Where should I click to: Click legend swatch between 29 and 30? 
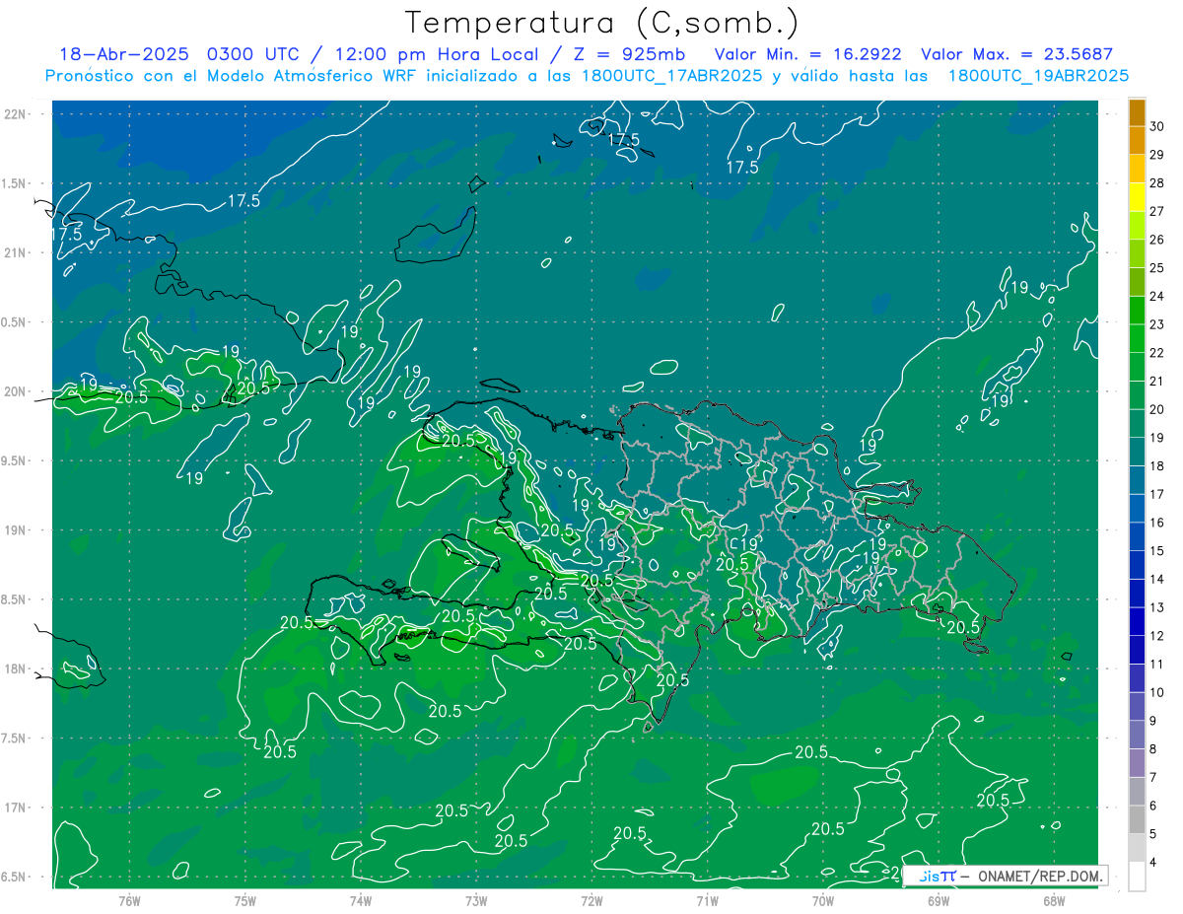tap(1137, 141)
